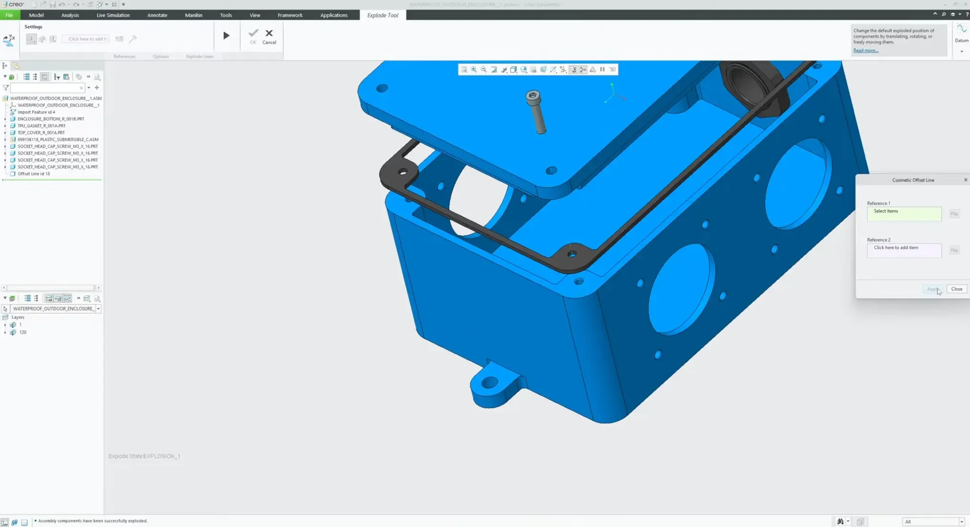Image resolution: width=970 pixels, height=527 pixels.
Task: Switch to the Analysis ribbon tab
Action: tap(70, 15)
